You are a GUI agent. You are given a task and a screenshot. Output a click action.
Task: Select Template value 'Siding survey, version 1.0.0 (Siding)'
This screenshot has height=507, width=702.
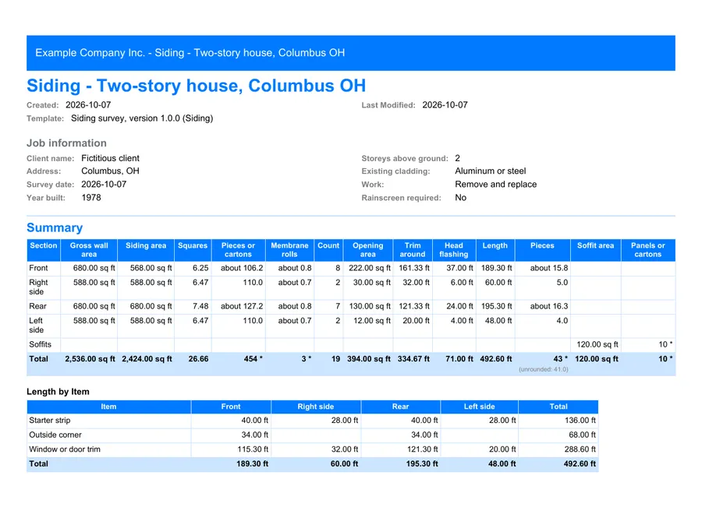[x=142, y=118]
